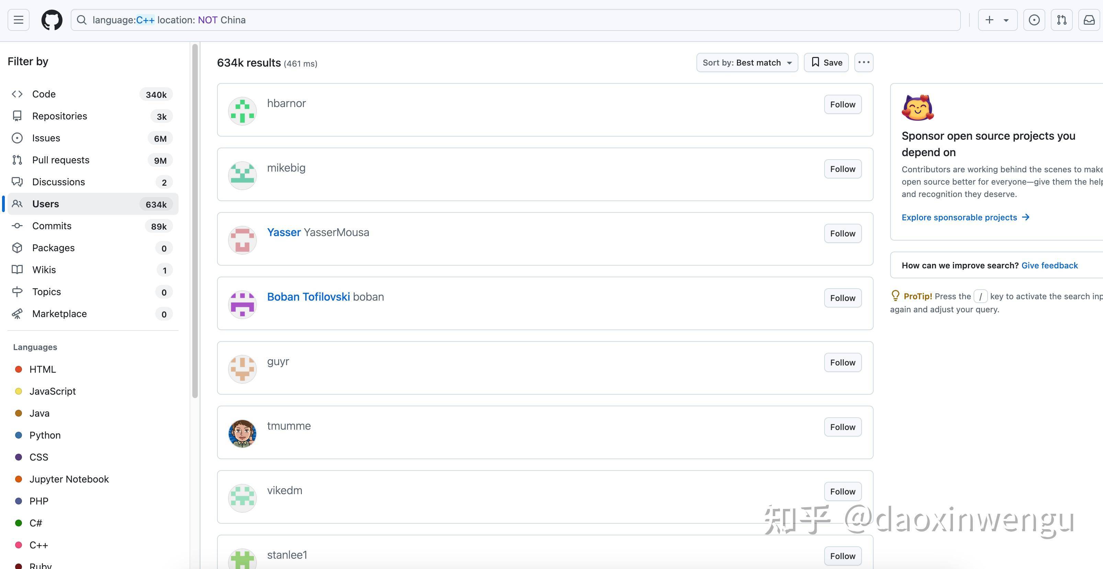Viewport: 1103px width, 569px height.
Task: Follow user mikebig
Action: 843,169
